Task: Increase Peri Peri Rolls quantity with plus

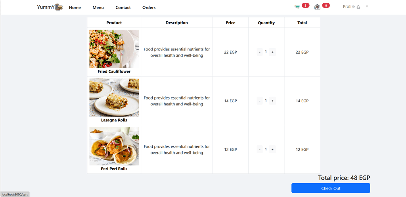Action: (272, 149)
